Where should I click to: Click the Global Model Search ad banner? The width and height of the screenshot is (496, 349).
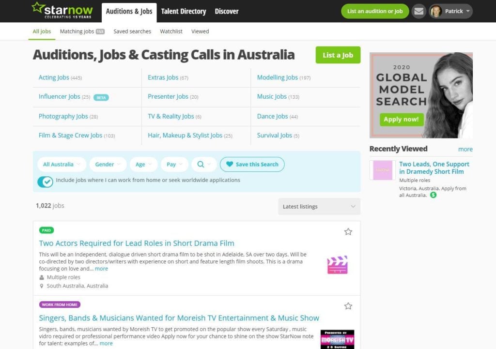[421, 95]
